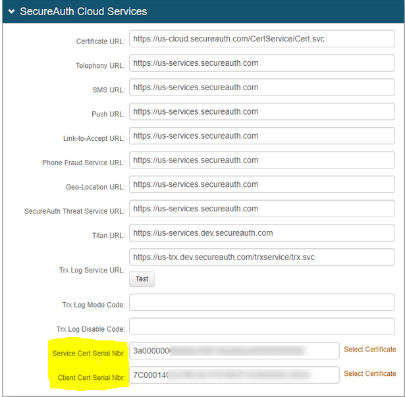Click the SMS URL label
The image size is (405, 397).
[109, 90]
